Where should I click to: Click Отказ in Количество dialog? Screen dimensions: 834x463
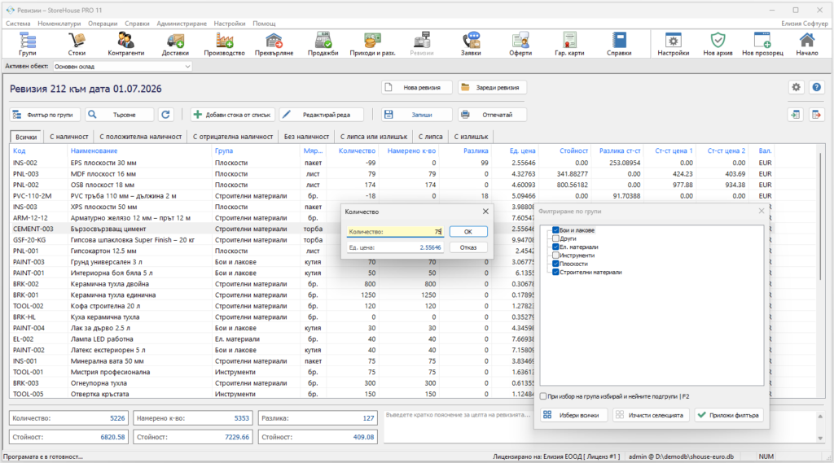[468, 247]
